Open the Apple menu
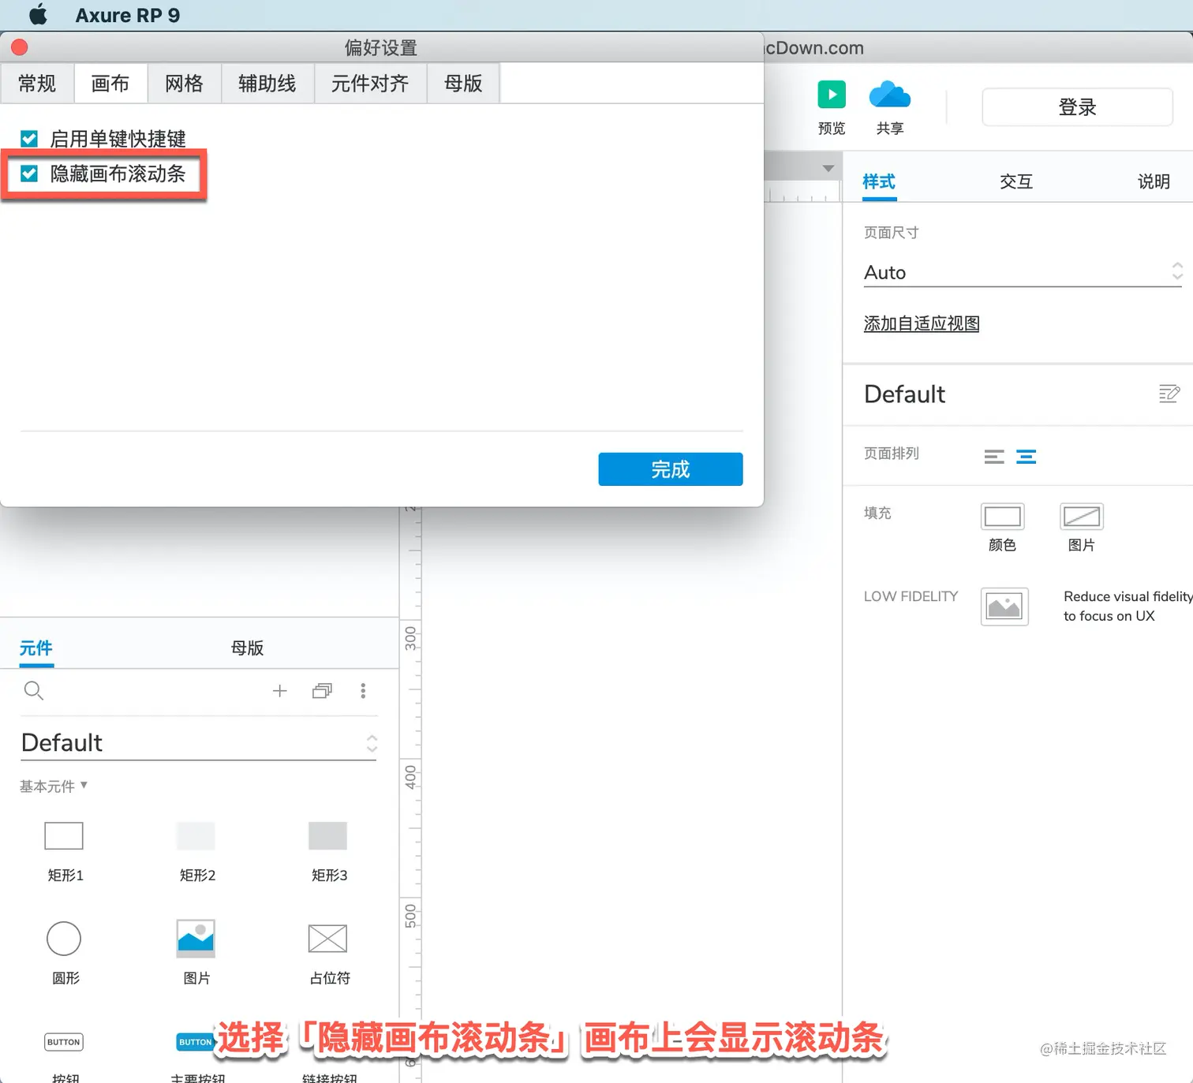1193x1083 pixels. 38,15
